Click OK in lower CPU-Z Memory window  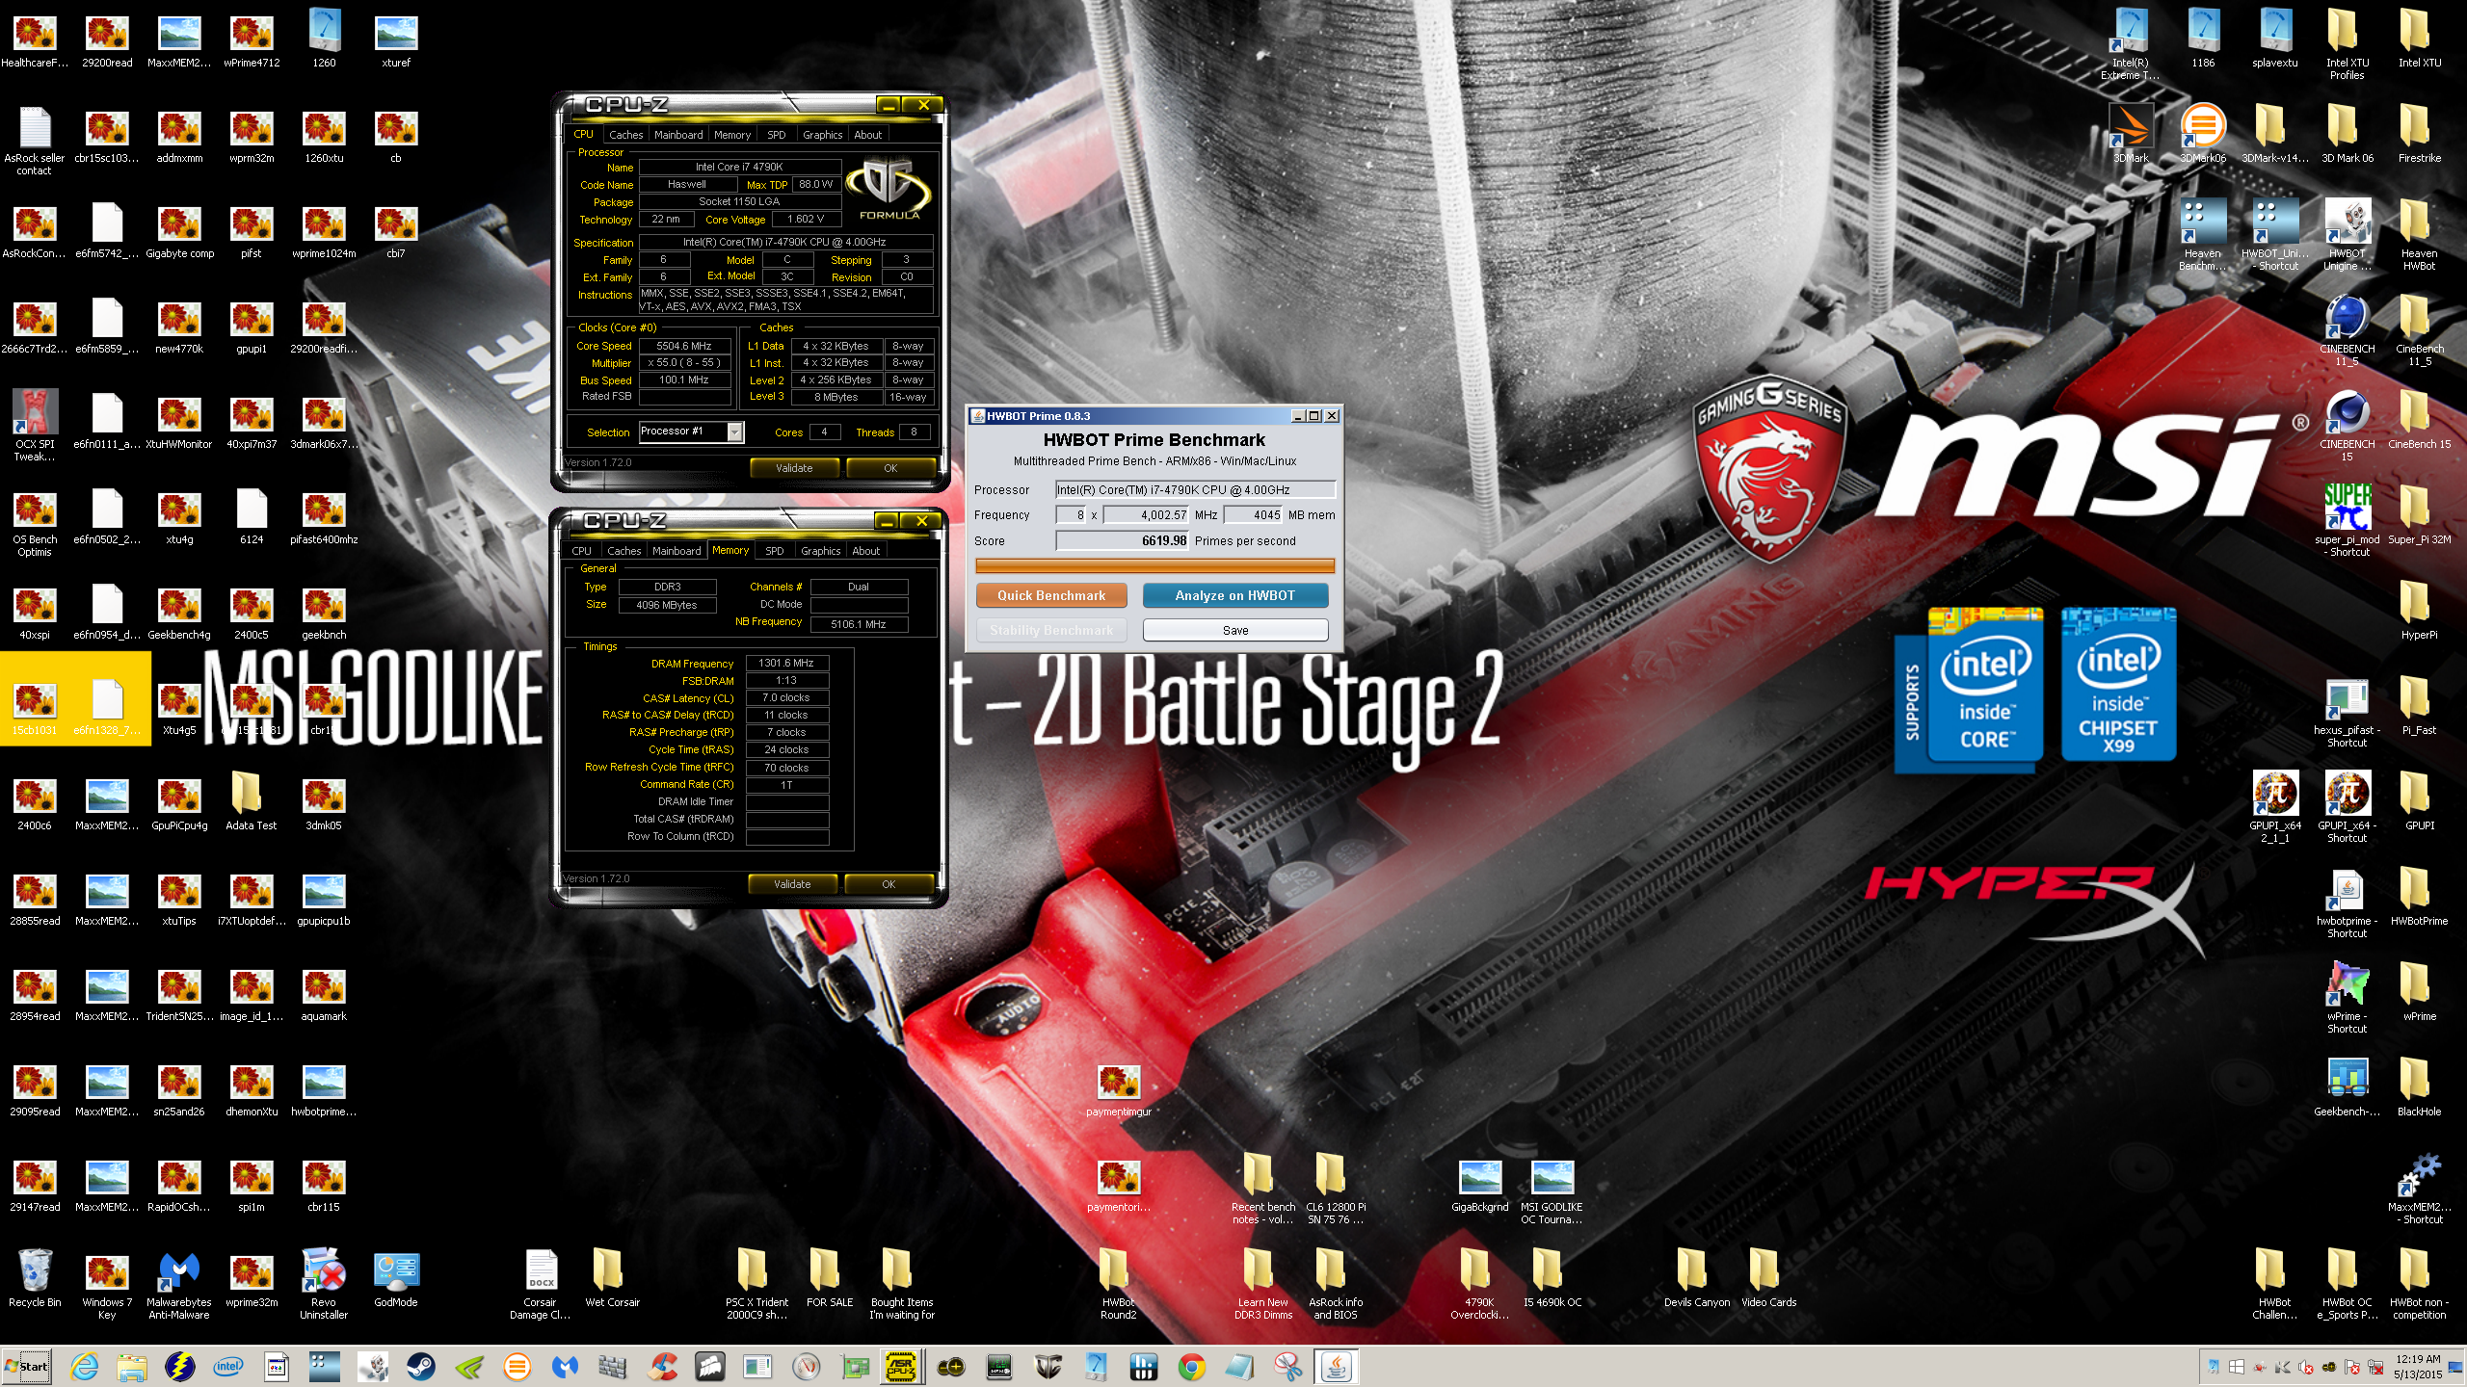(x=889, y=884)
